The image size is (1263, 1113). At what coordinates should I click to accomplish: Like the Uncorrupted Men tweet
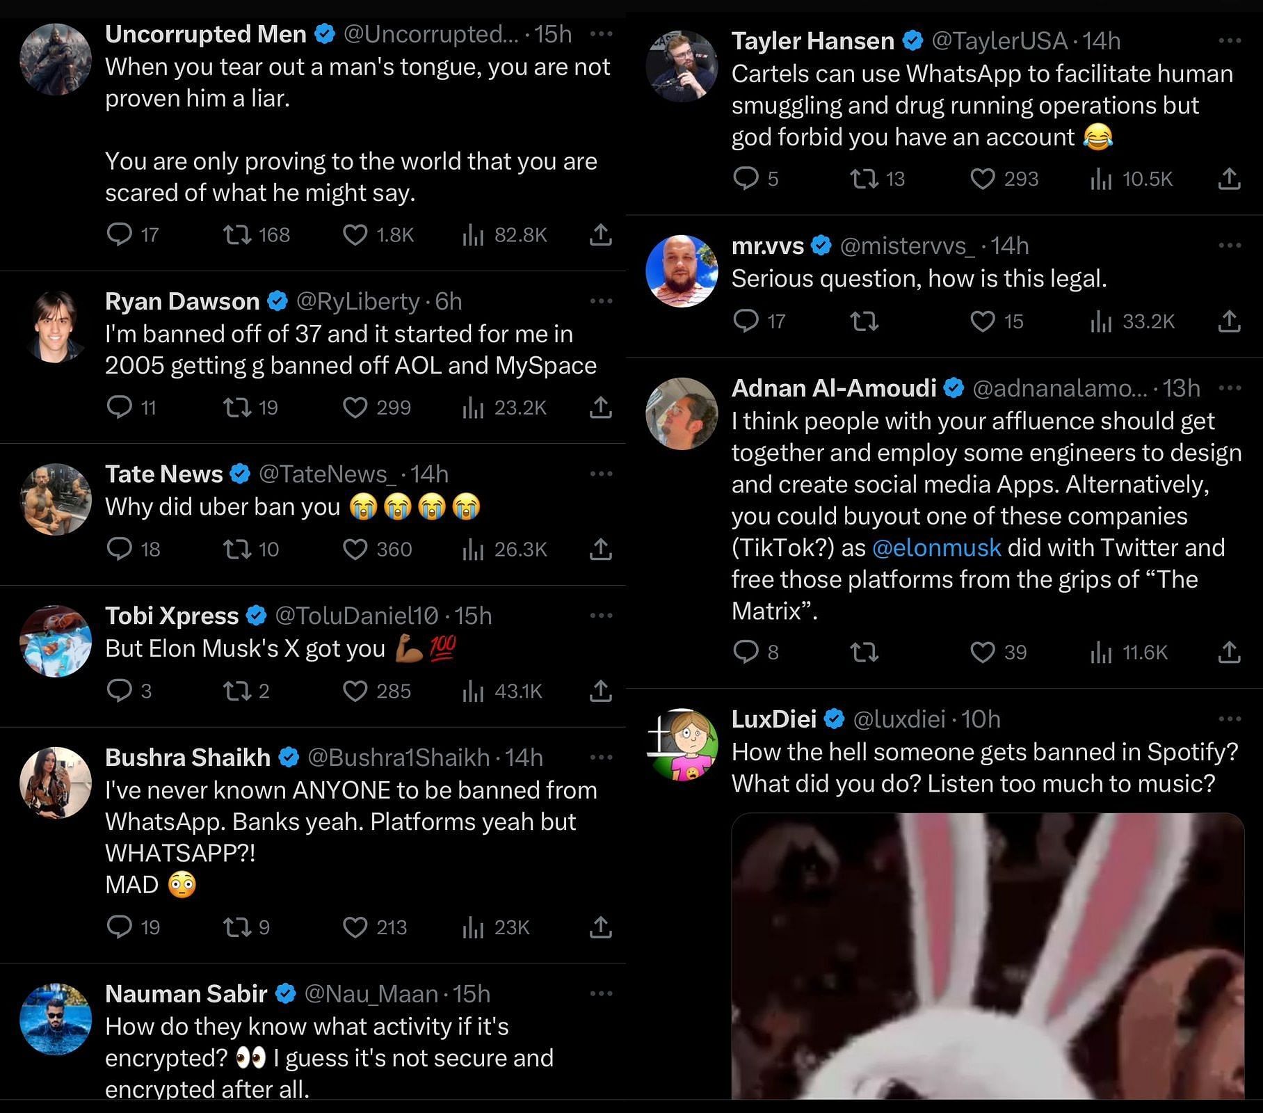tap(355, 235)
